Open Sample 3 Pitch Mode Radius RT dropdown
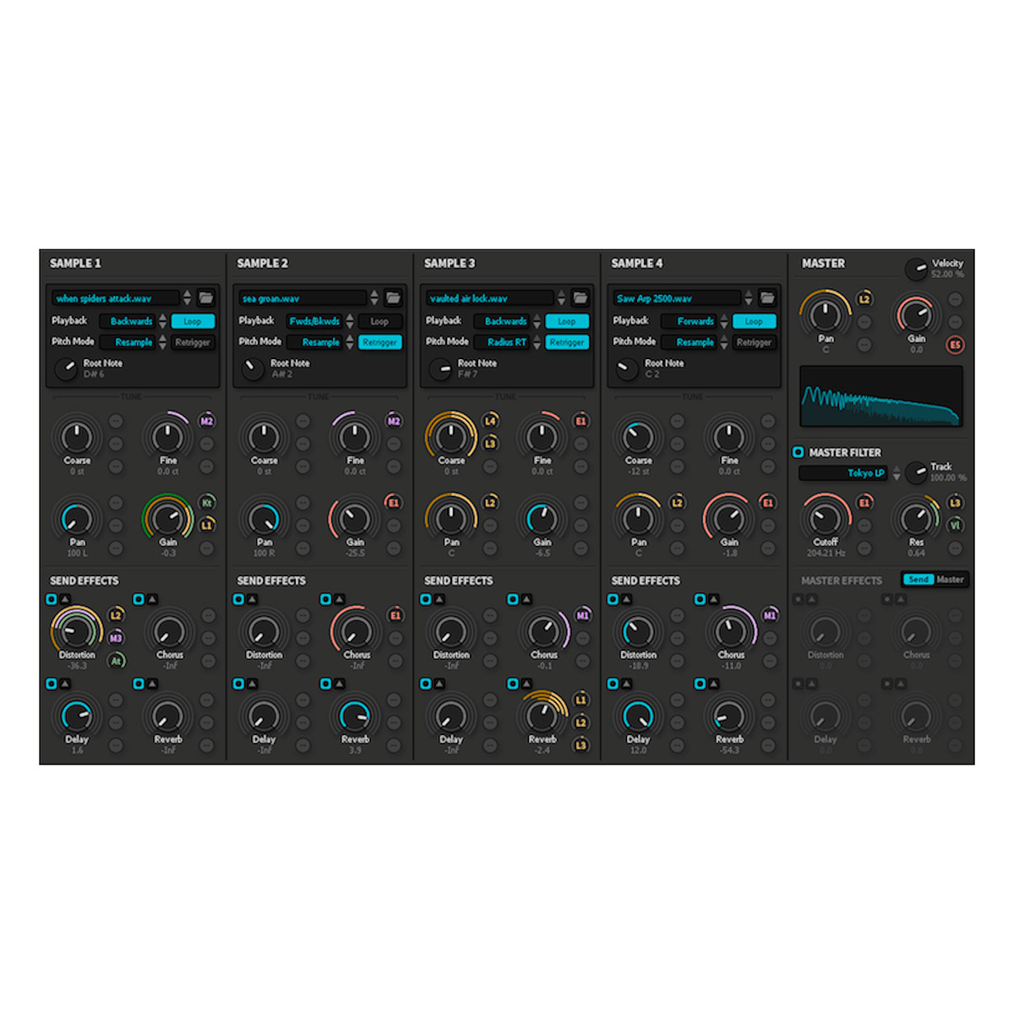1014x1014 pixels. [x=505, y=343]
